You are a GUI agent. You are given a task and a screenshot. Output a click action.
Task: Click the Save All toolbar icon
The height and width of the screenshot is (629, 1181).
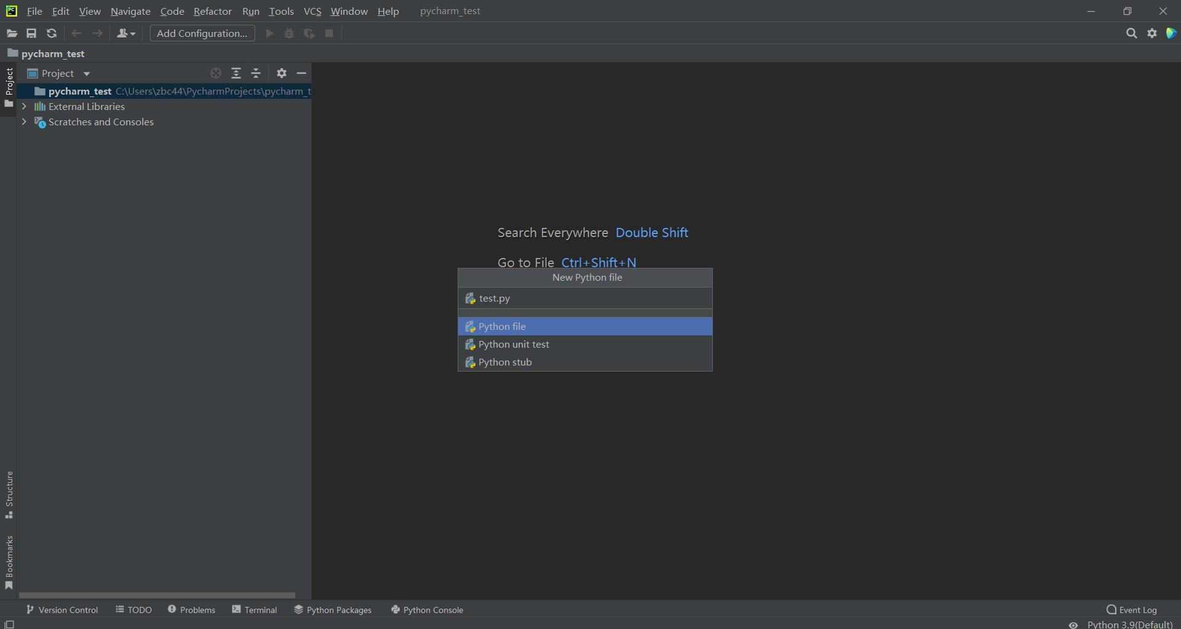tap(31, 33)
